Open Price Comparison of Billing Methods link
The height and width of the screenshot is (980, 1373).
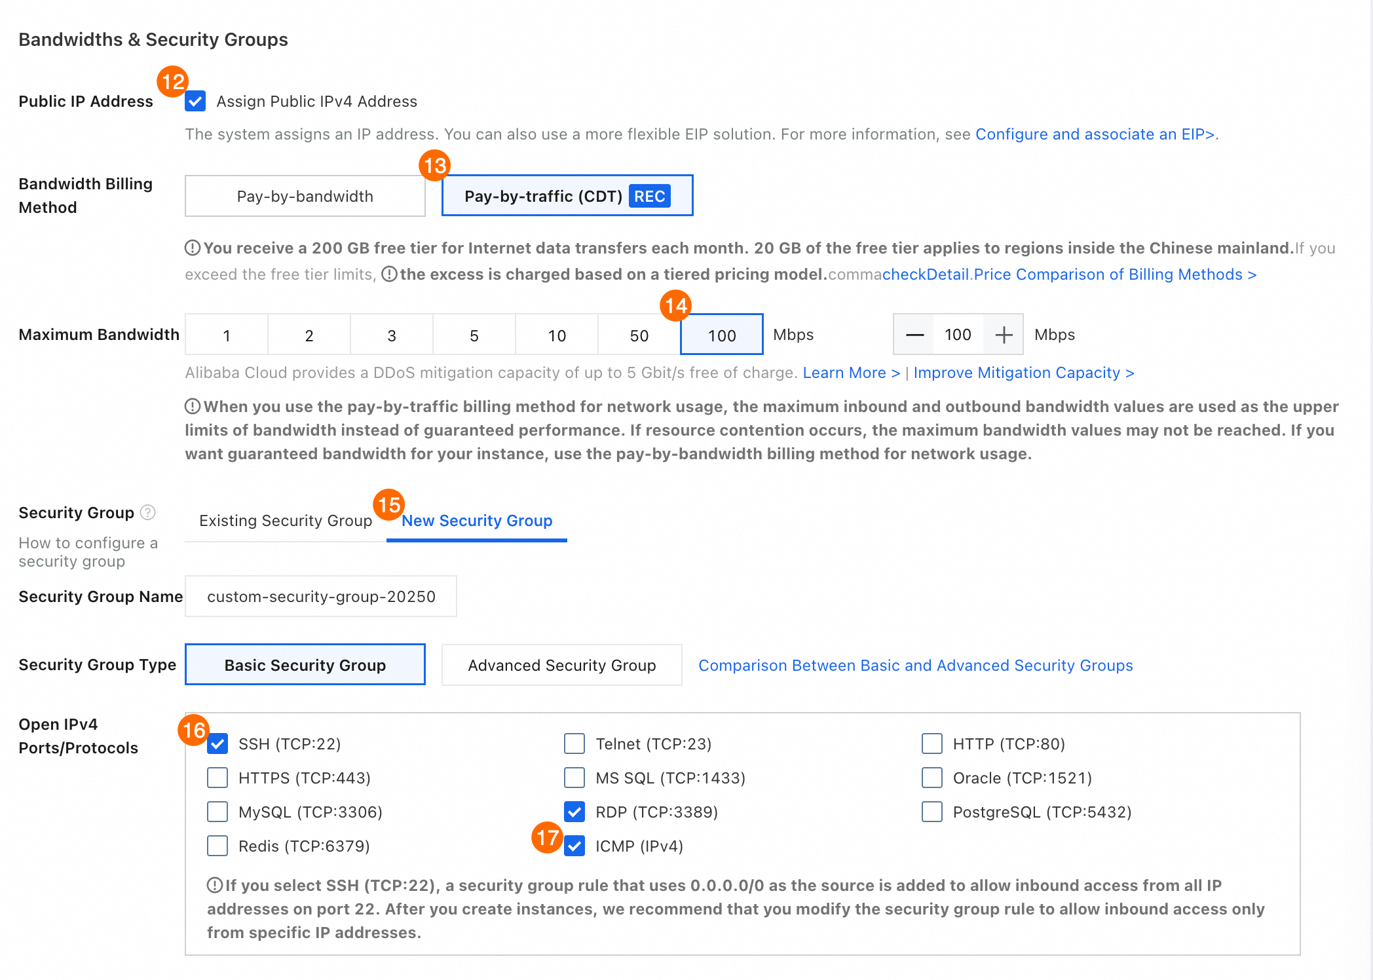[x=1115, y=274]
